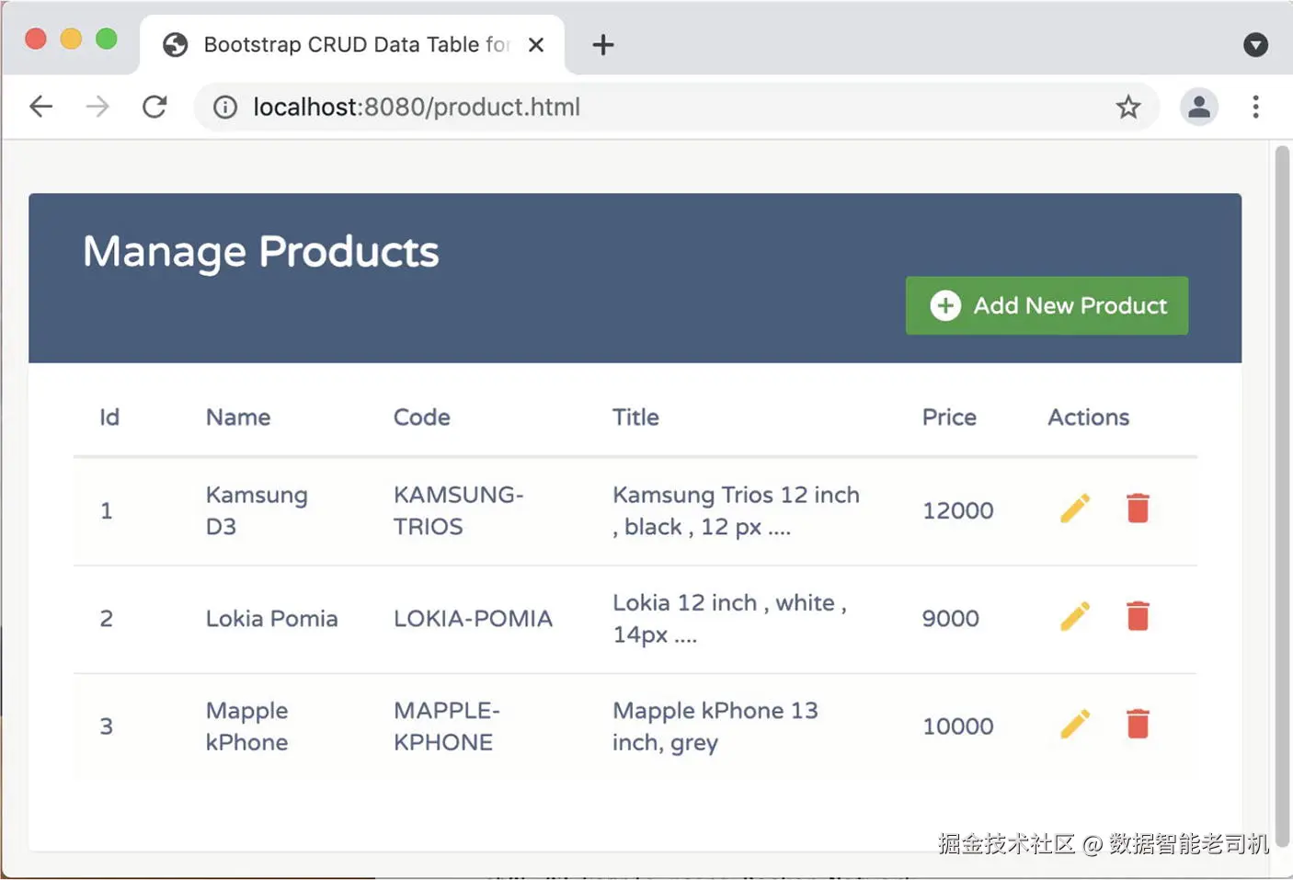Reload the product.html page
1293x880 pixels.
coord(154,107)
